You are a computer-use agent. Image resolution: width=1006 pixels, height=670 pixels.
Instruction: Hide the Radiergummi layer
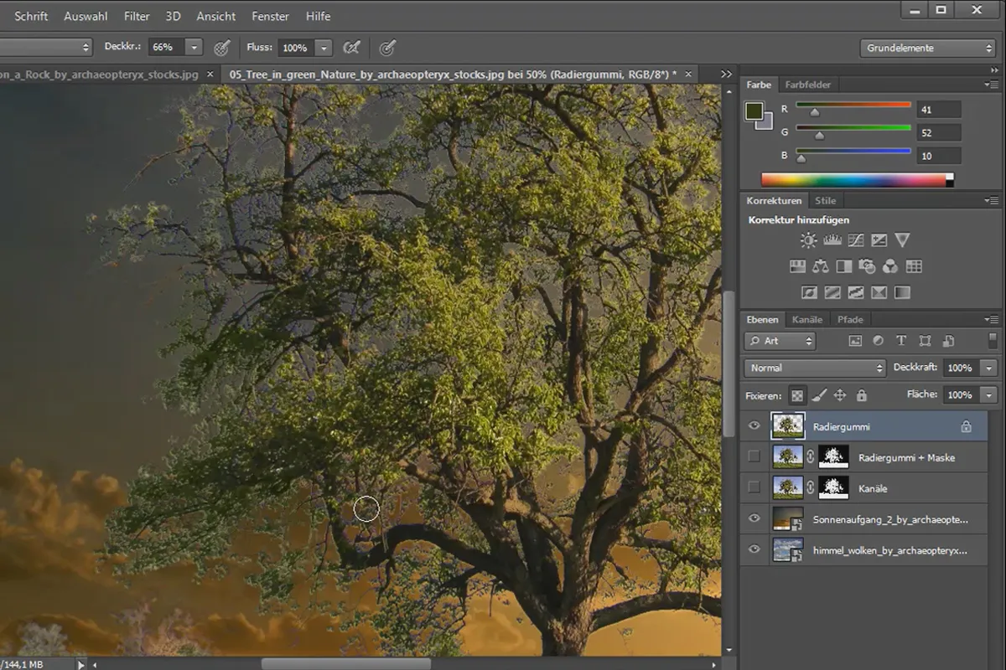point(754,426)
